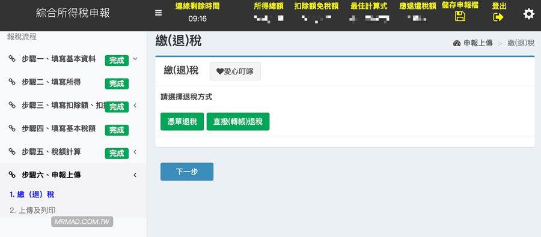The image size is (541, 237).
Task: Open 步驟四、填寫基本稅額 in sidebar
Action: point(59,128)
